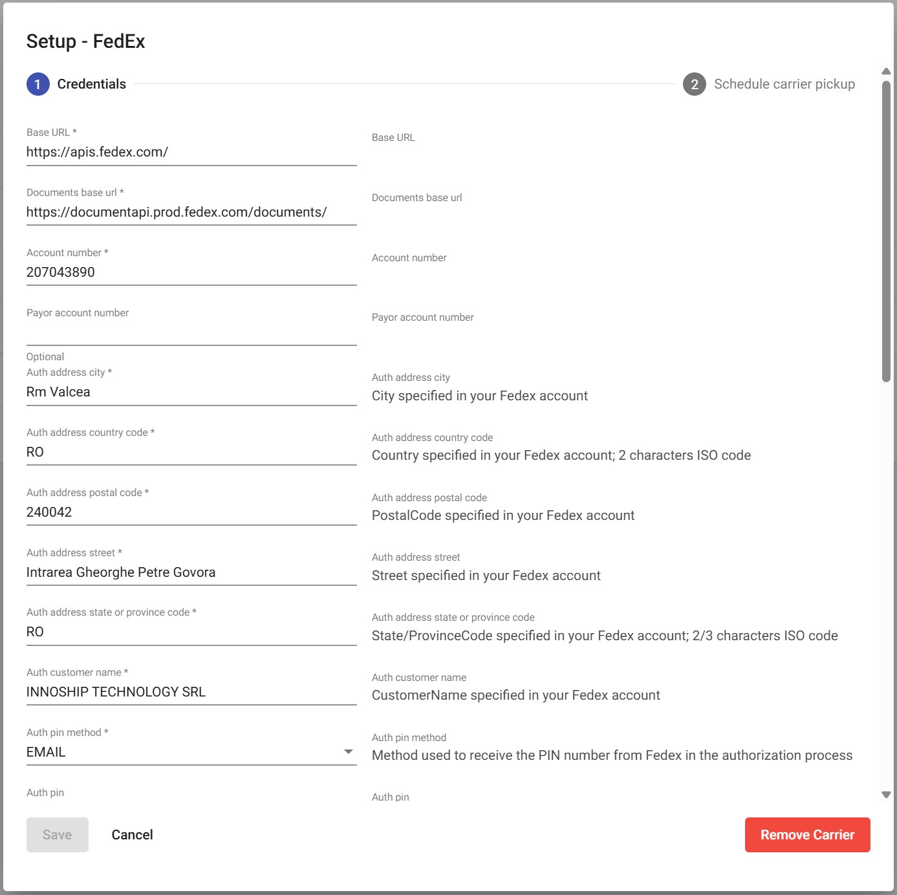Viewport: 897px width, 895px height.
Task: Edit Auth address state or province code
Action: coord(191,632)
